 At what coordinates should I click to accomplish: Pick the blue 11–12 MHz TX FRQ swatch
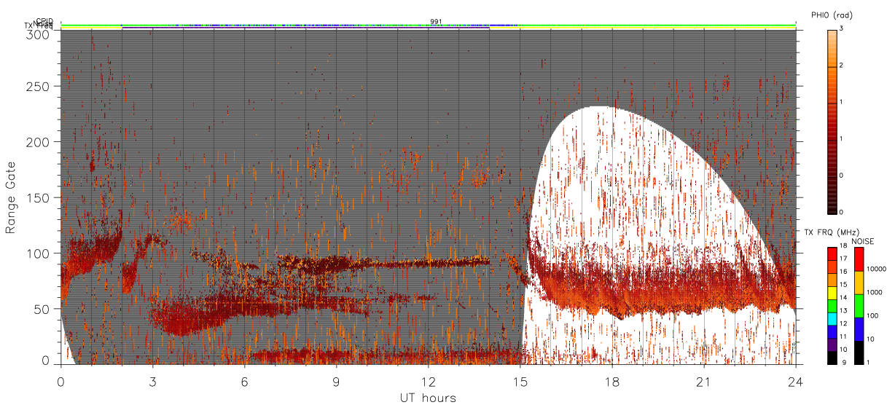(832, 332)
